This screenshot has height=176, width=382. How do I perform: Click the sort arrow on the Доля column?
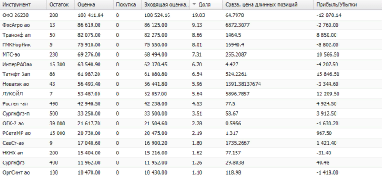tap(194, 5)
